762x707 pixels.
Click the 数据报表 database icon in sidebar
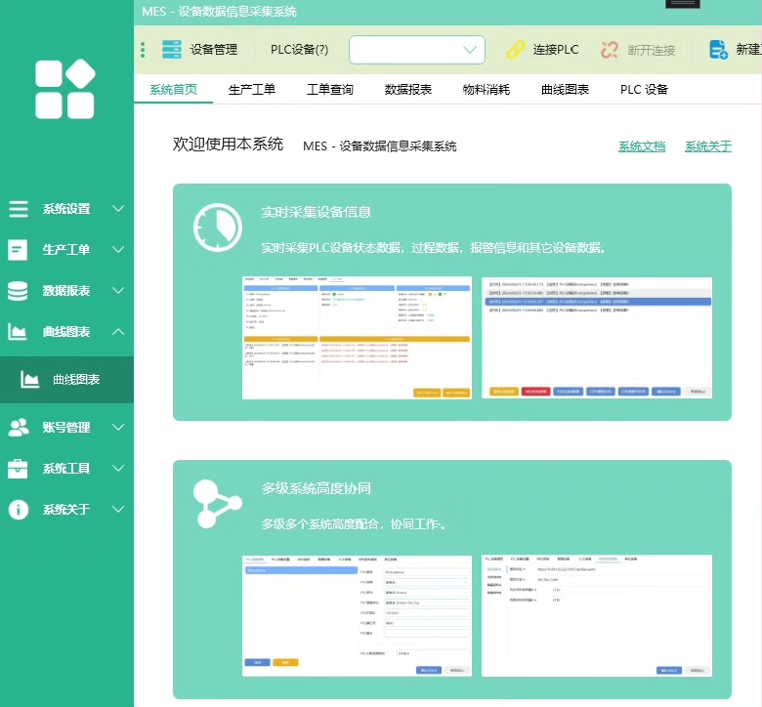(19, 291)
